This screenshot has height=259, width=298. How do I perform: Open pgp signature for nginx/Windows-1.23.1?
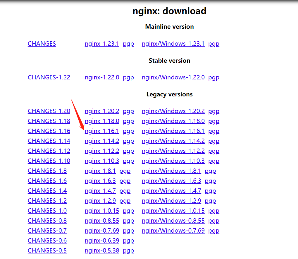[x=214, y=44]
